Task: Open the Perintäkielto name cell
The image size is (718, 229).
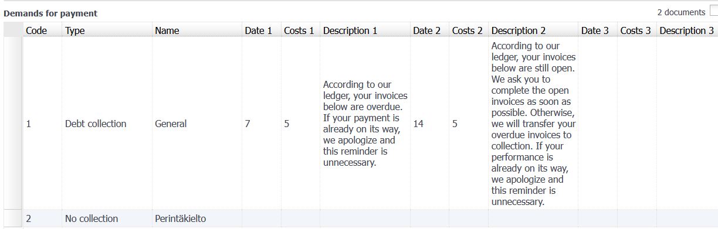Action: pos(196,218)
